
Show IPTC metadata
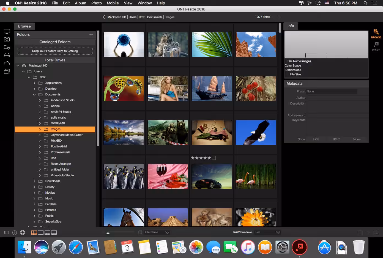pyautogui.click(x=336, y=139)
